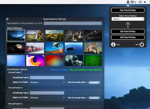The width and height of the screenshot is (150, 109).
Task: Open Select Virtual Desktop Default dropdown
Action: (128, 19)
